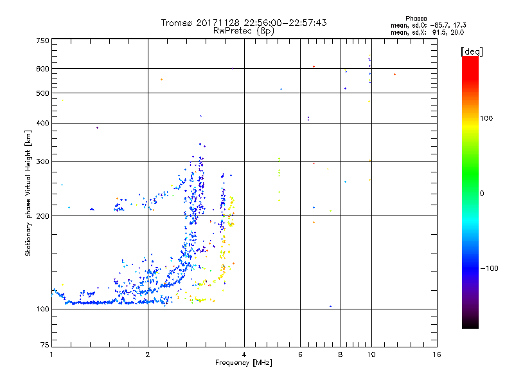514x386 pixels.
Task: Click the y-axis tick label '75'
Action: coord(45,345)
